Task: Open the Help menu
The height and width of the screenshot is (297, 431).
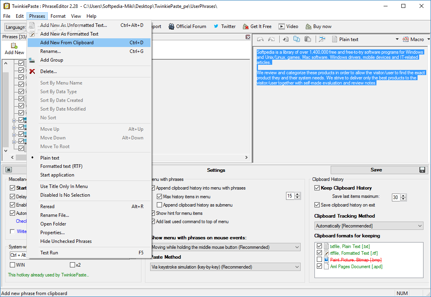Action: pyautogui.click(x=91, y=16)
